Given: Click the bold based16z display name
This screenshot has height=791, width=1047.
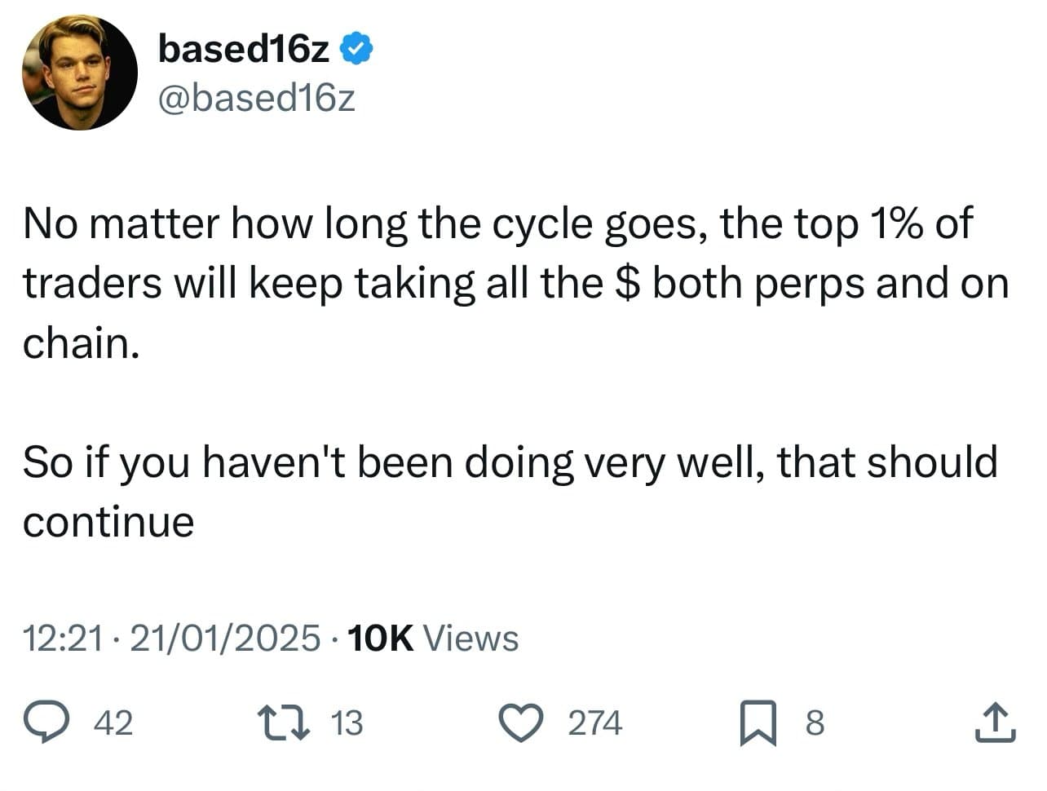Looking at the screenshot, I should pyautogui.click(x=244, y=49).
